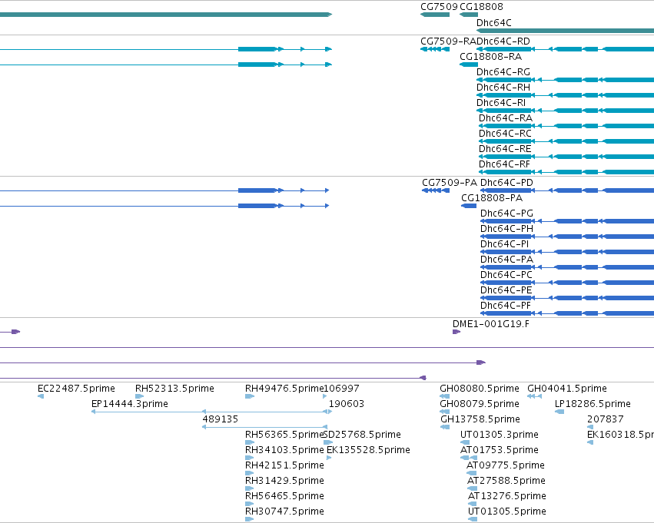The width and height of the screenshot is (654, 523).
Task: Click the CG18808 teal gene arrow glyph
Action: (469, 15)
